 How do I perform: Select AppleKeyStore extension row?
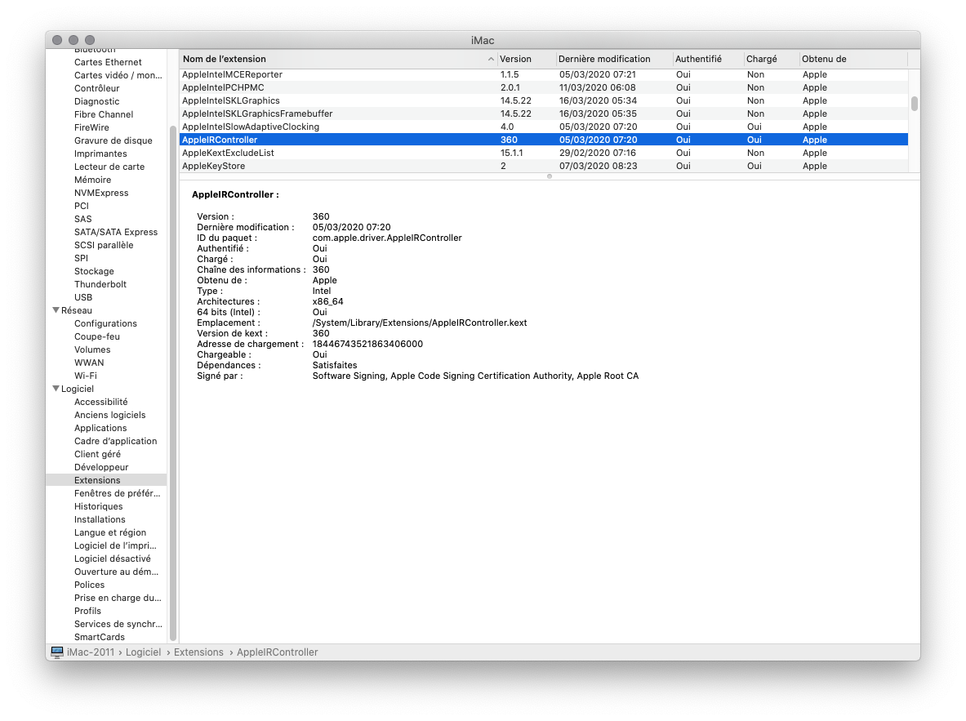pos(543,166)
